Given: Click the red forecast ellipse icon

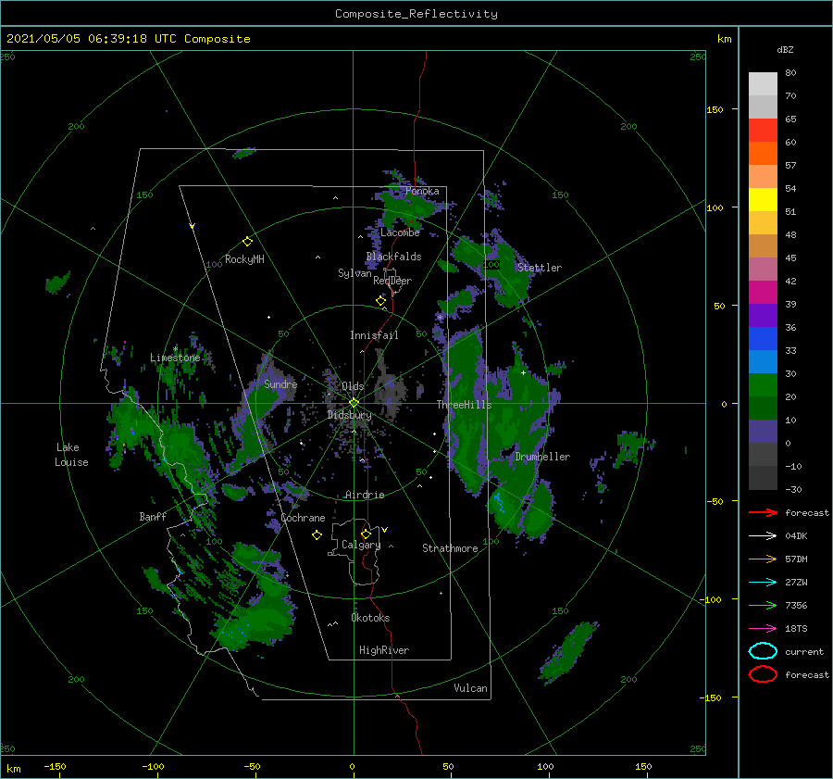Looking at the screenshot, I should [763, 674].
